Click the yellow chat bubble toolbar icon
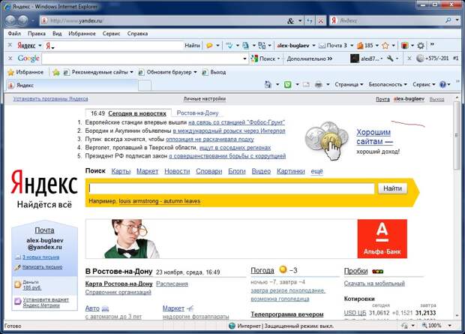This screenshot has width=465, height=334. [x=209, y=46]
